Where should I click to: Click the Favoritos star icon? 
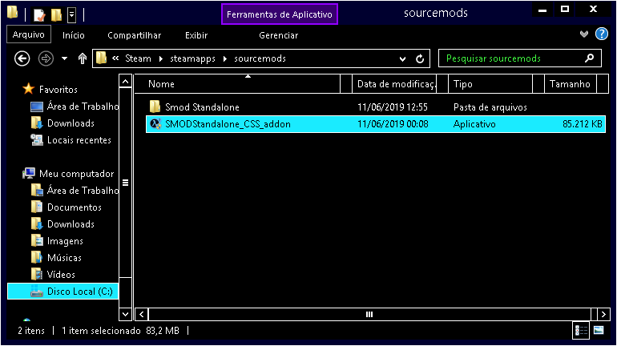click(x=29, y=89)
